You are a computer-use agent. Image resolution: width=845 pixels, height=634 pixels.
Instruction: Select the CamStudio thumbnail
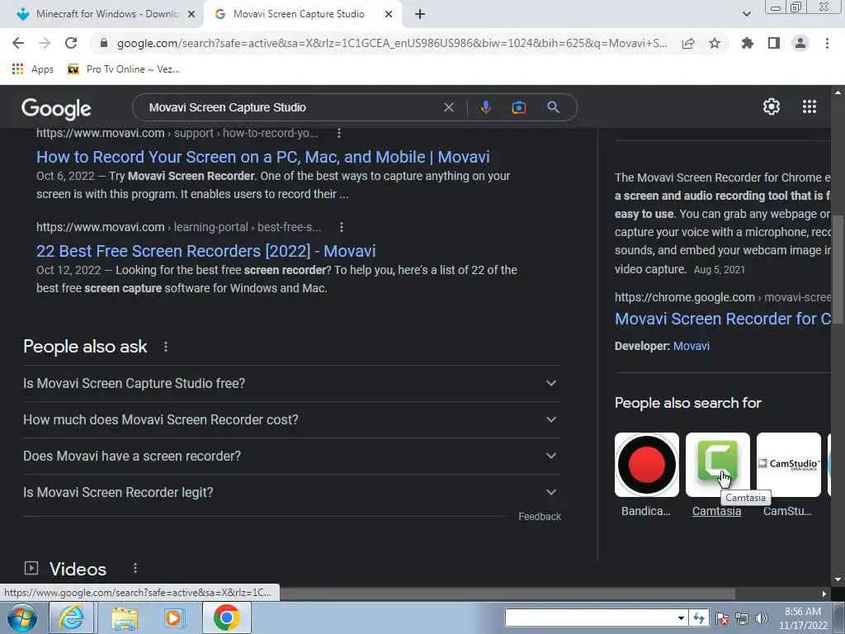pyautogui.click(x=788, y=465)
